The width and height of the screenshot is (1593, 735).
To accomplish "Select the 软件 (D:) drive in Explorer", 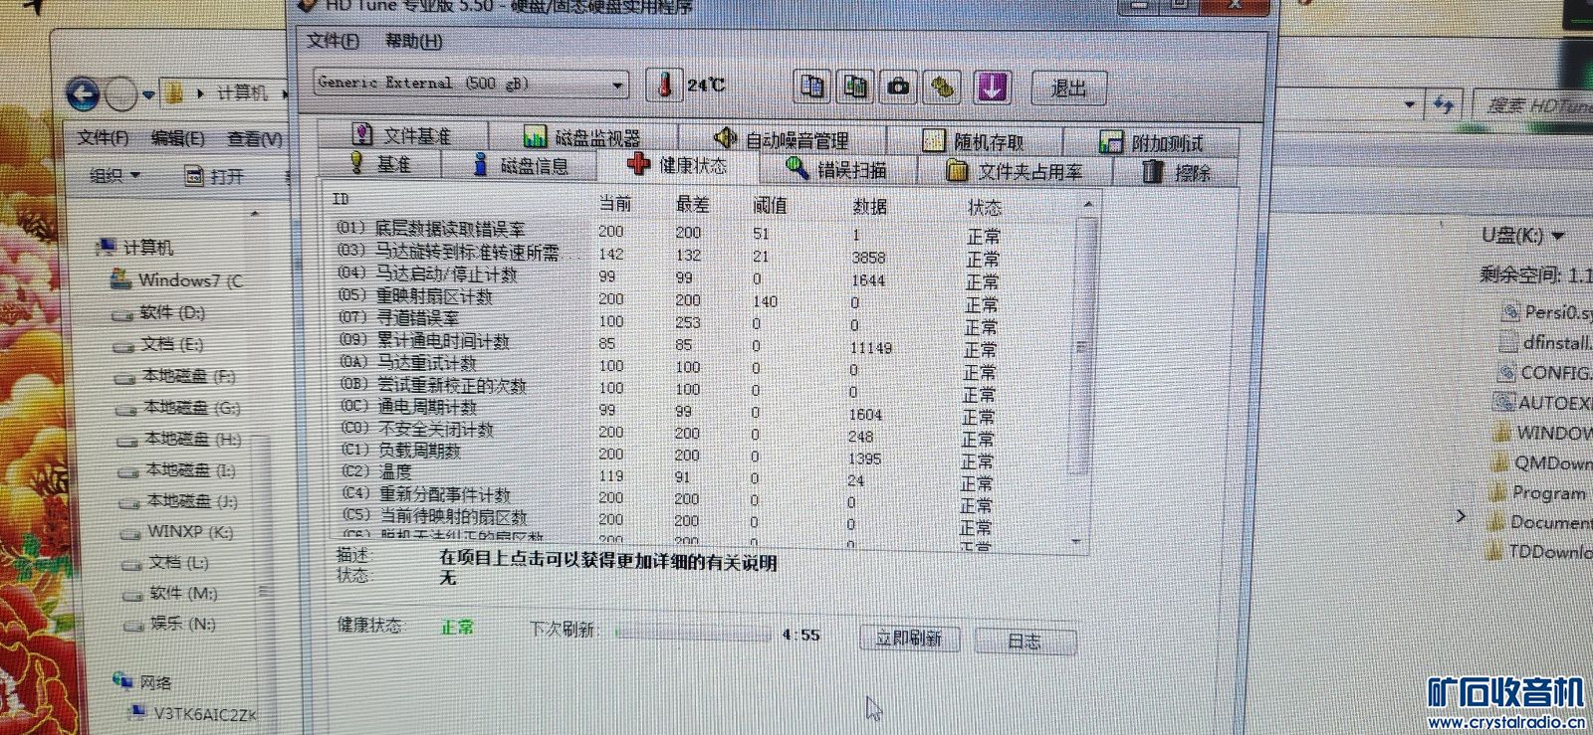I will point(158,312).
